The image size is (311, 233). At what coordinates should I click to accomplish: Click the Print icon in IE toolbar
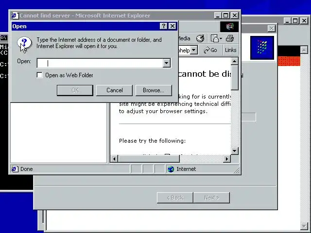[x=230, y=38]
